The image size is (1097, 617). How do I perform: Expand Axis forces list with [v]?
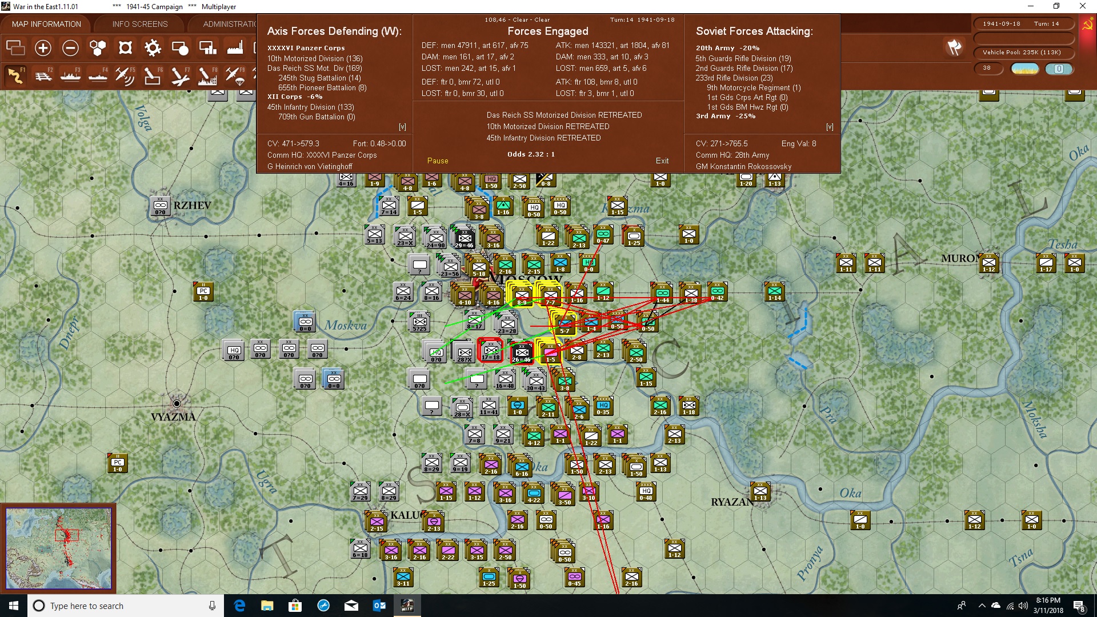point(402,127)
